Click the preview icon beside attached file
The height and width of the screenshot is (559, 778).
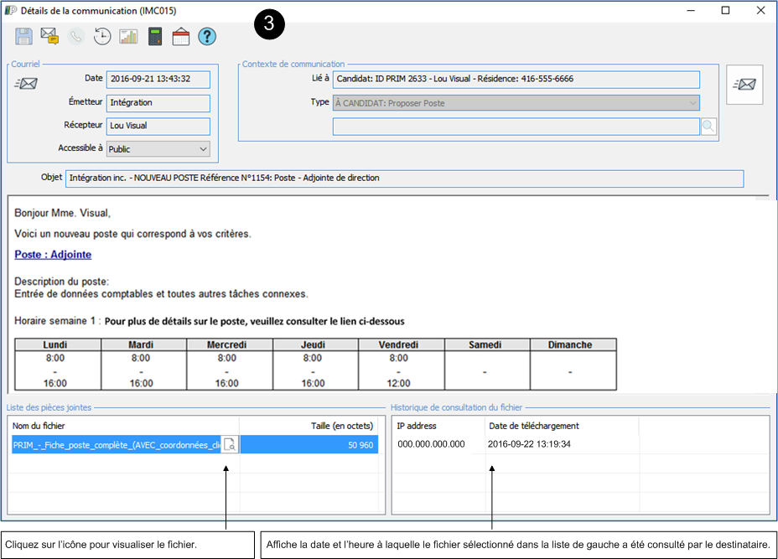230,445
